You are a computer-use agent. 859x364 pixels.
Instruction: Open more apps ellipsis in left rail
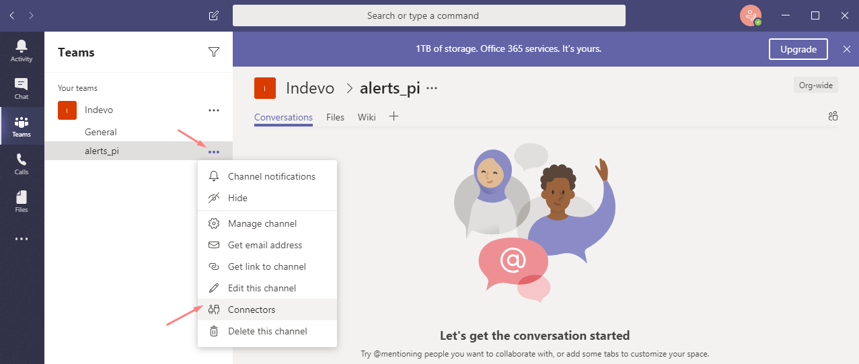pos(22,239)
